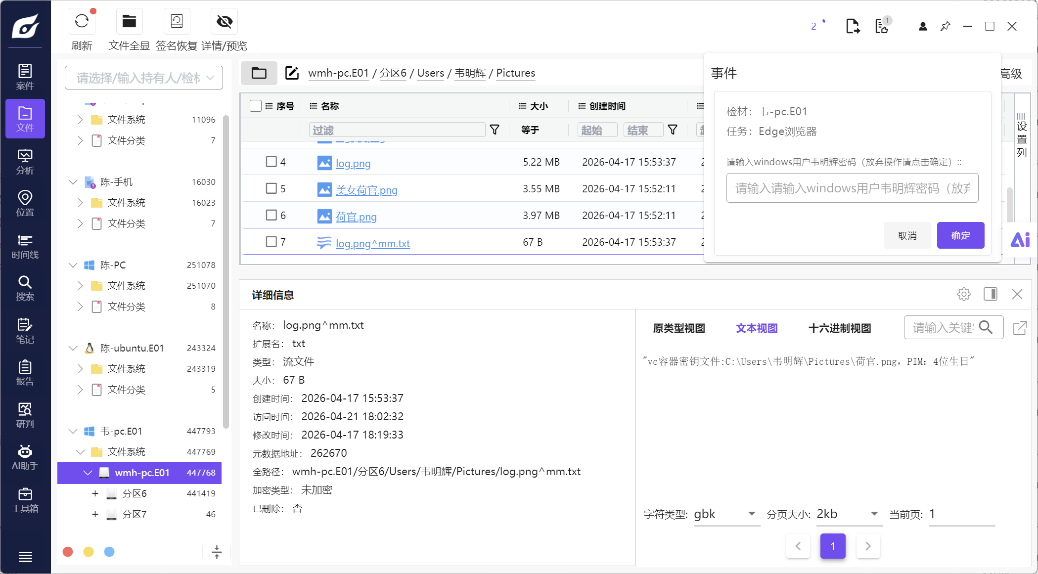Open the 字符类型 gbk dropdown
1038x574 pixels.
click(726, 514)
